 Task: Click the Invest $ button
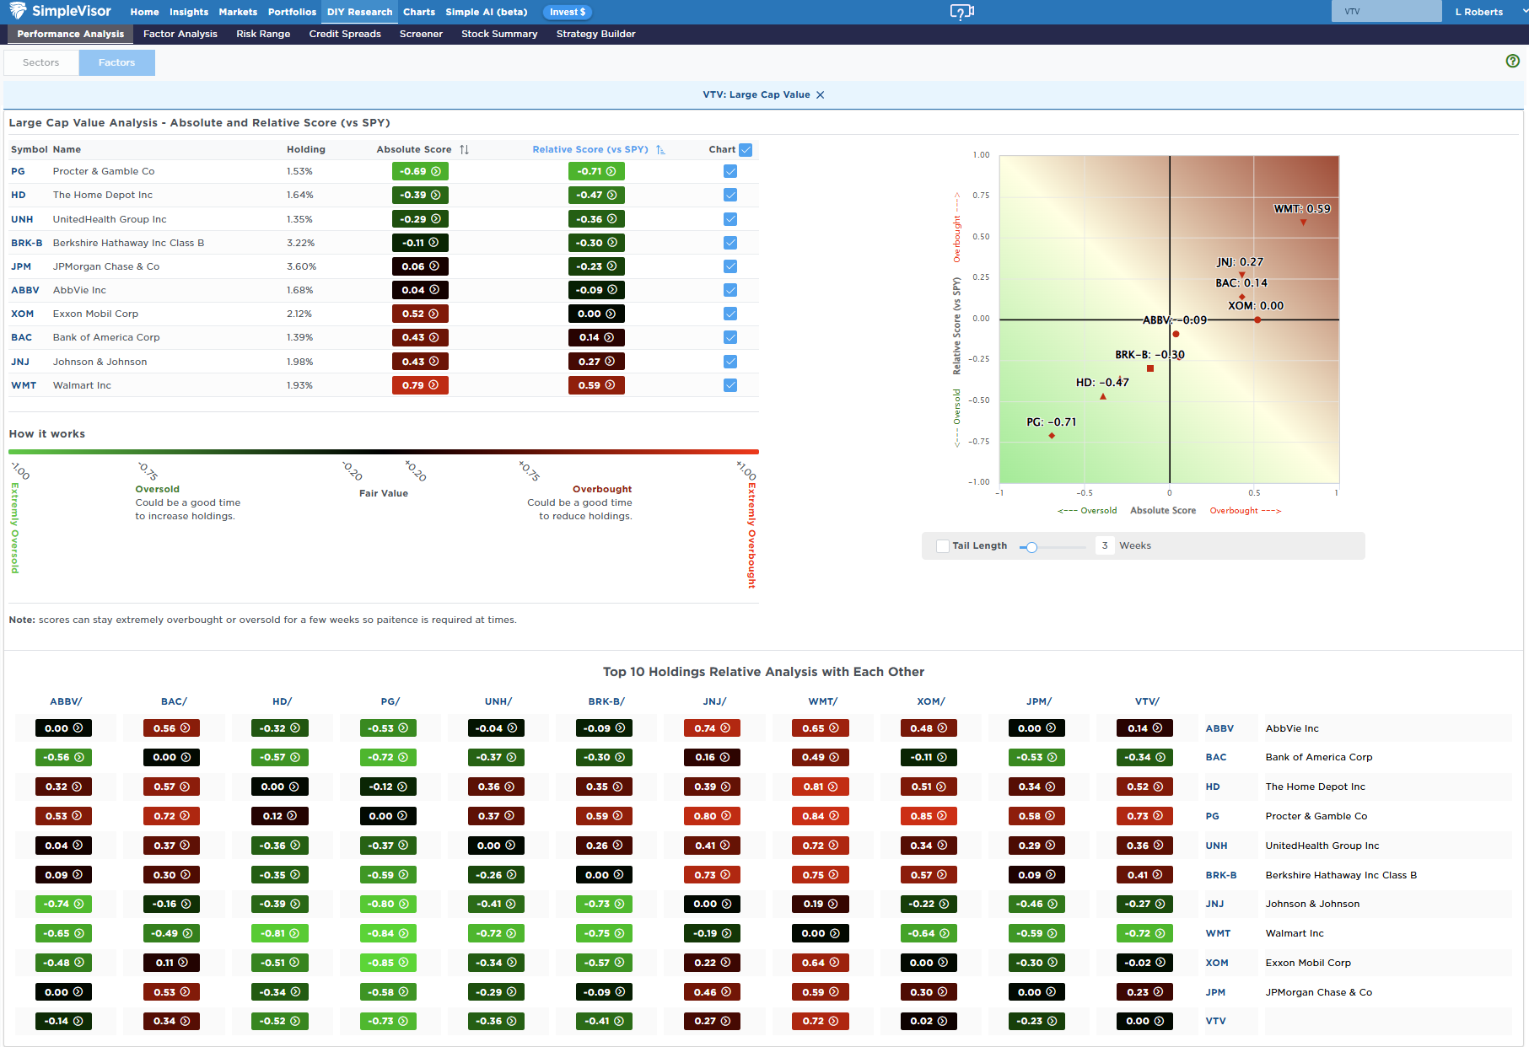[x=568, y=12]
